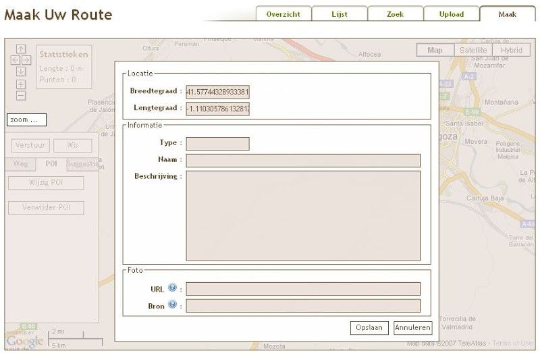This screenshot has height=353, width=540.
Task: Click the Lengtegraad longitude field
Action: (x=217, y=109)
